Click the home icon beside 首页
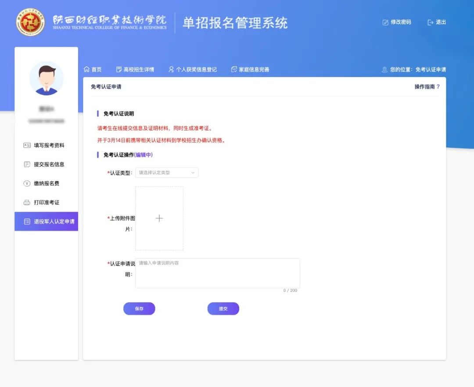The height and width of the screenshot is (387, 474). tap(86, 69)
